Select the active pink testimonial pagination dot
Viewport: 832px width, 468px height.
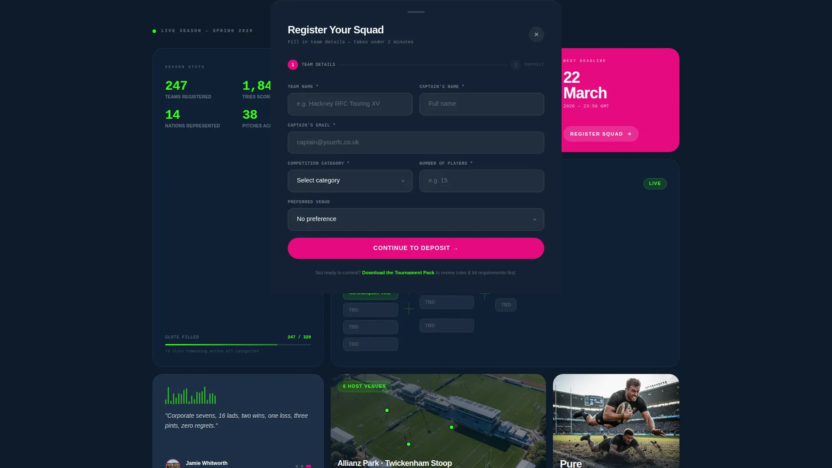point(309,466)
